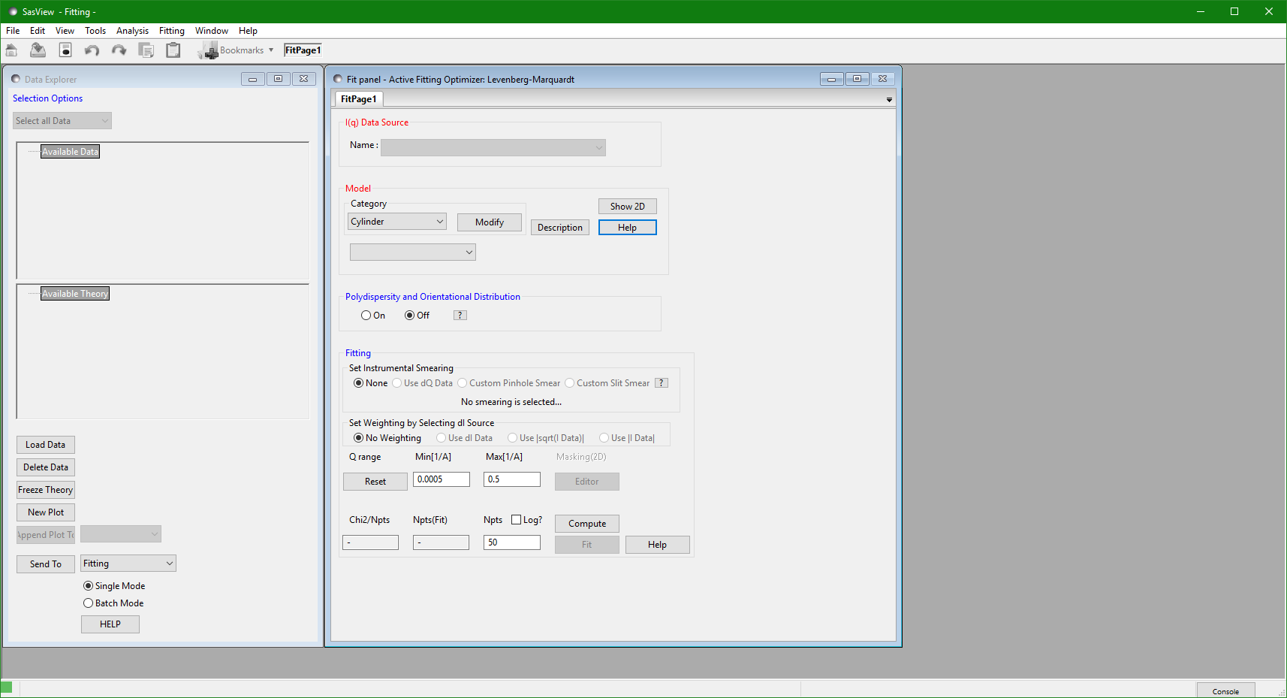
Task: Click the Q range Min field
Action: (x=442, y=479)
